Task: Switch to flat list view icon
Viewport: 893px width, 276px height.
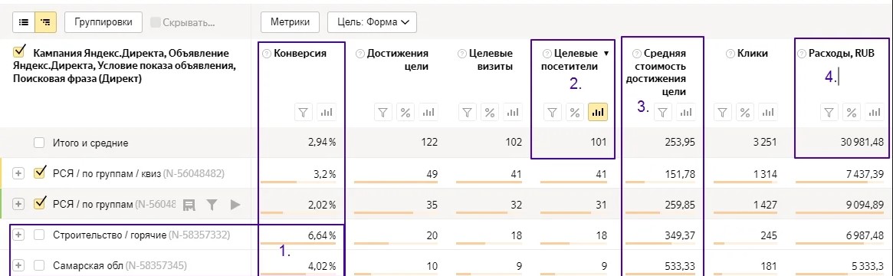Action: pyautogui.click(x=24, y=22)
